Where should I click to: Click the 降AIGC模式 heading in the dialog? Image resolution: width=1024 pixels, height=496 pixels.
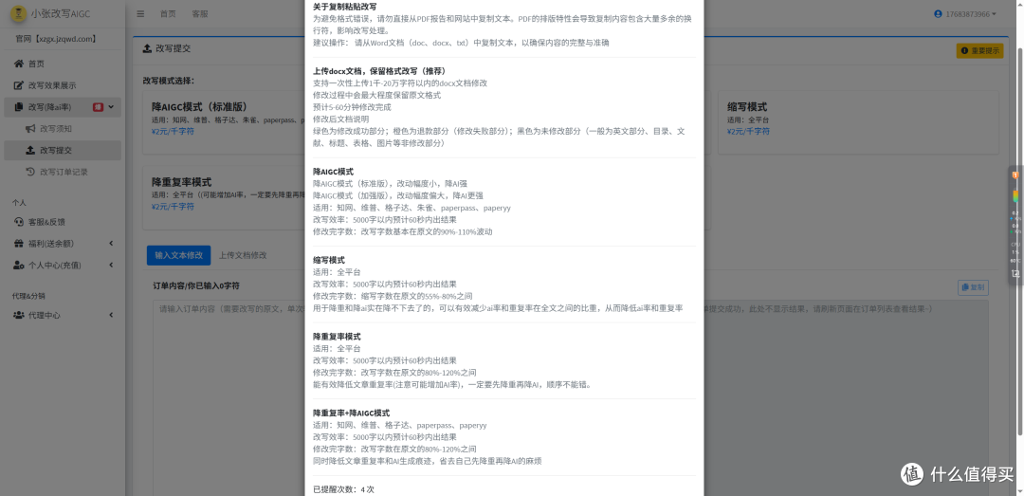click(x=333, y=172)
